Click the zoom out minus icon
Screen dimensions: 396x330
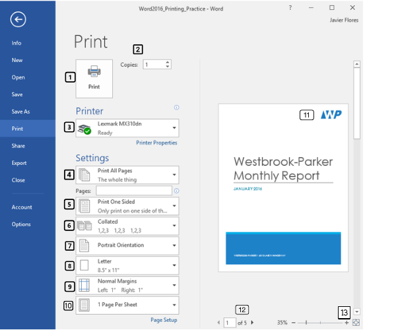click(x=294, y=323)
